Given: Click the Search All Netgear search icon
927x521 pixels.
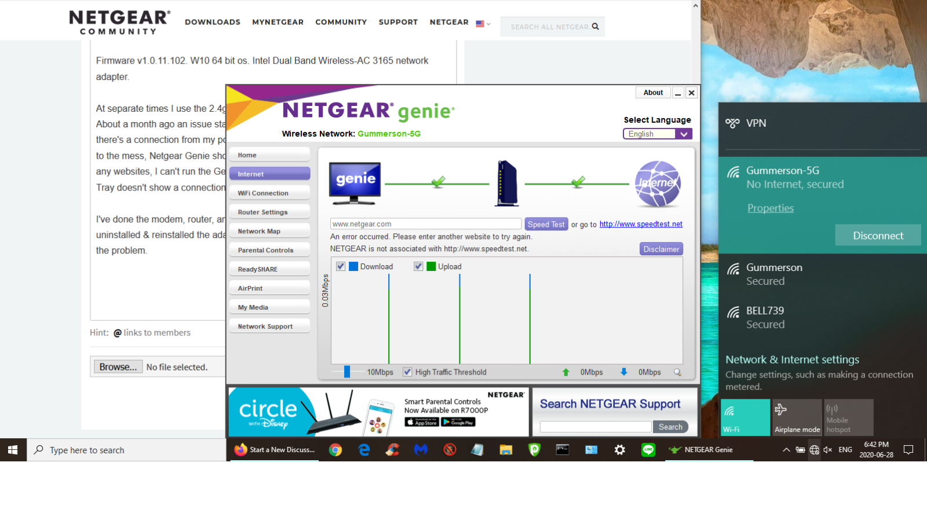Looking at the screenshot, I should pyautogui.click(x=595, y=26).
